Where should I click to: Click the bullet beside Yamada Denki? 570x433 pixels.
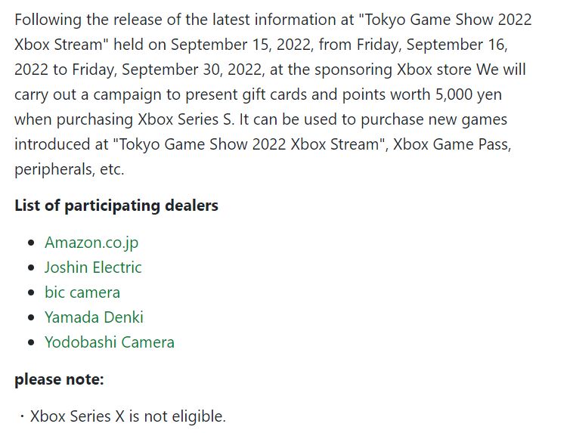point(31,317)
